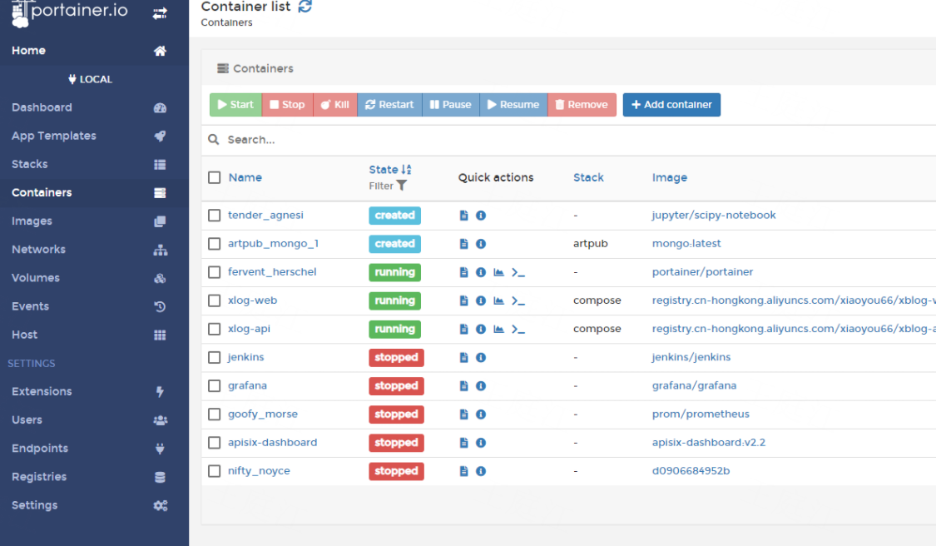
Task: Click the Remove button
Action: coord(582,105)
